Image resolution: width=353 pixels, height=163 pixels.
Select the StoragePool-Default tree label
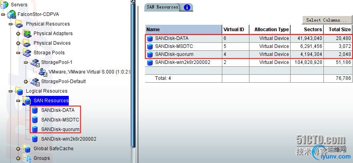64,81
